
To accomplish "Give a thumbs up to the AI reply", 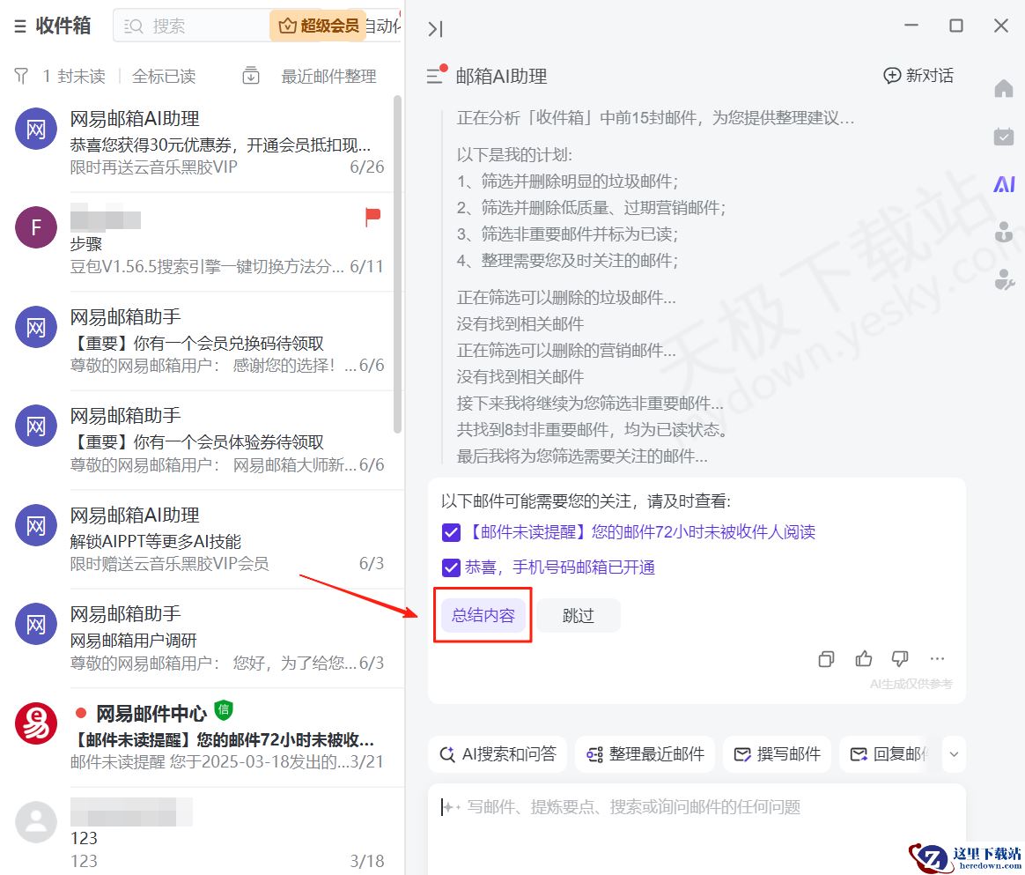I will [x=864, y=658].
